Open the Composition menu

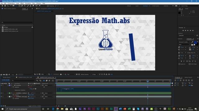click(x=11, y=3)
